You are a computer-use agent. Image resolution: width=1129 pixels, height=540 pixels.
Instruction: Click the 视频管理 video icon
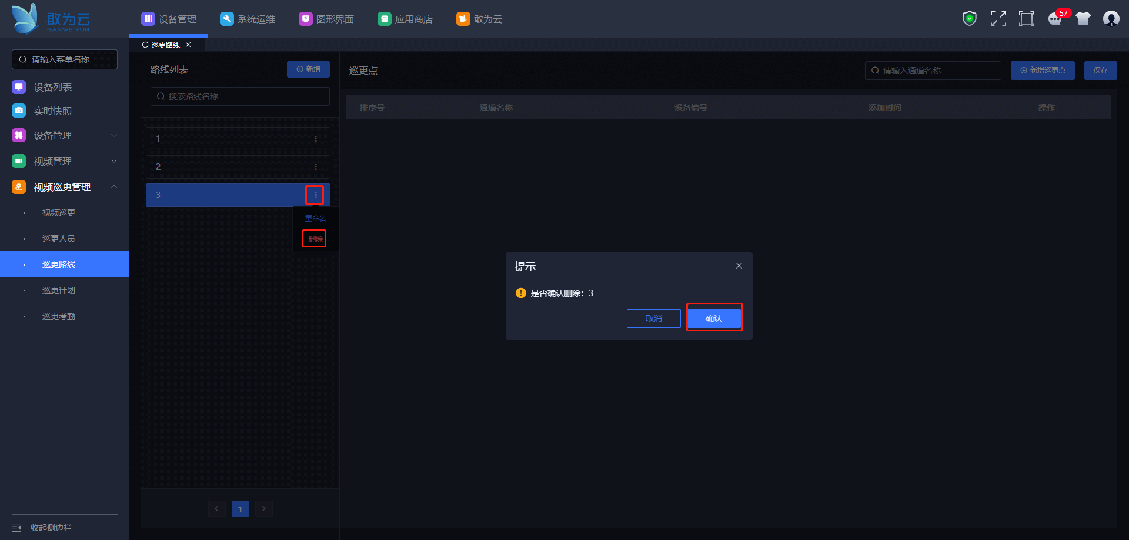[19, 161]
